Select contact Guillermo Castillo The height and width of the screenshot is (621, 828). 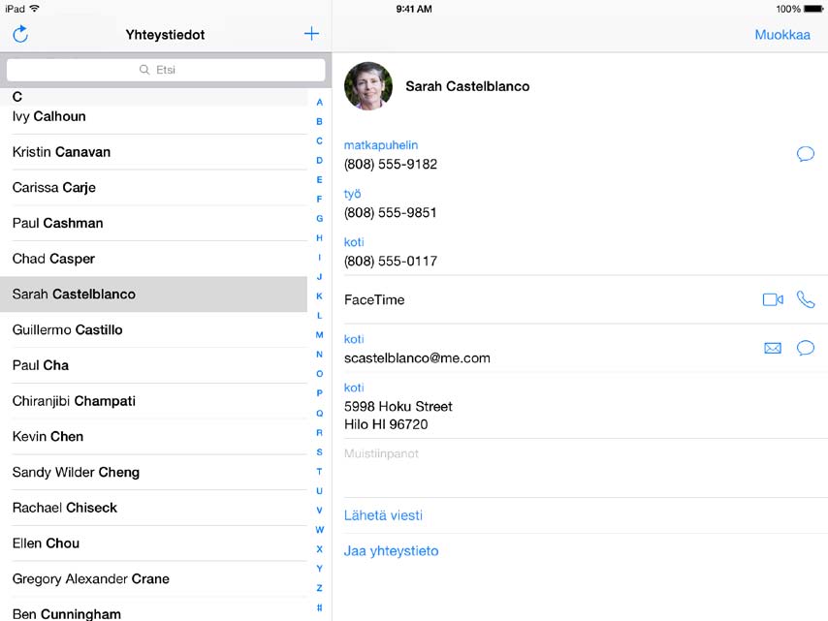coord(153,329)
